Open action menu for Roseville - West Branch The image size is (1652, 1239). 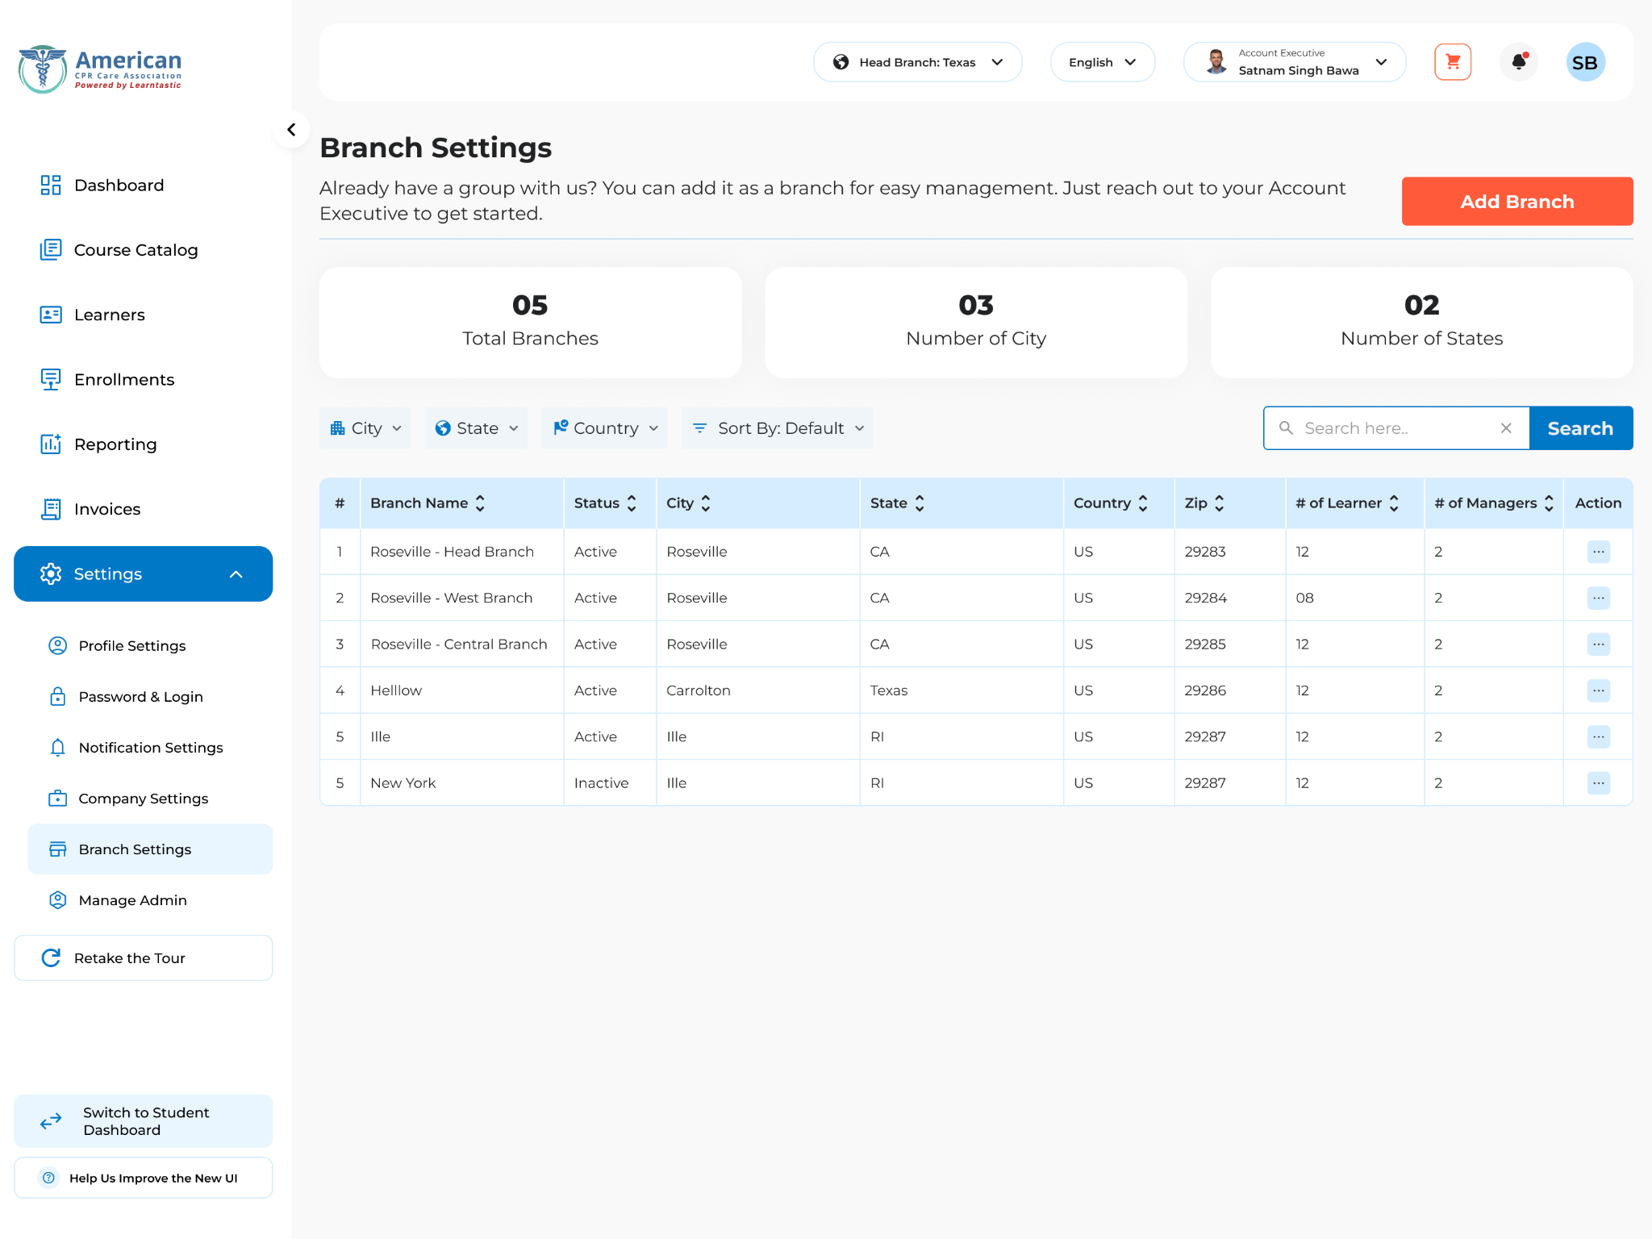tap(1598, 598)
